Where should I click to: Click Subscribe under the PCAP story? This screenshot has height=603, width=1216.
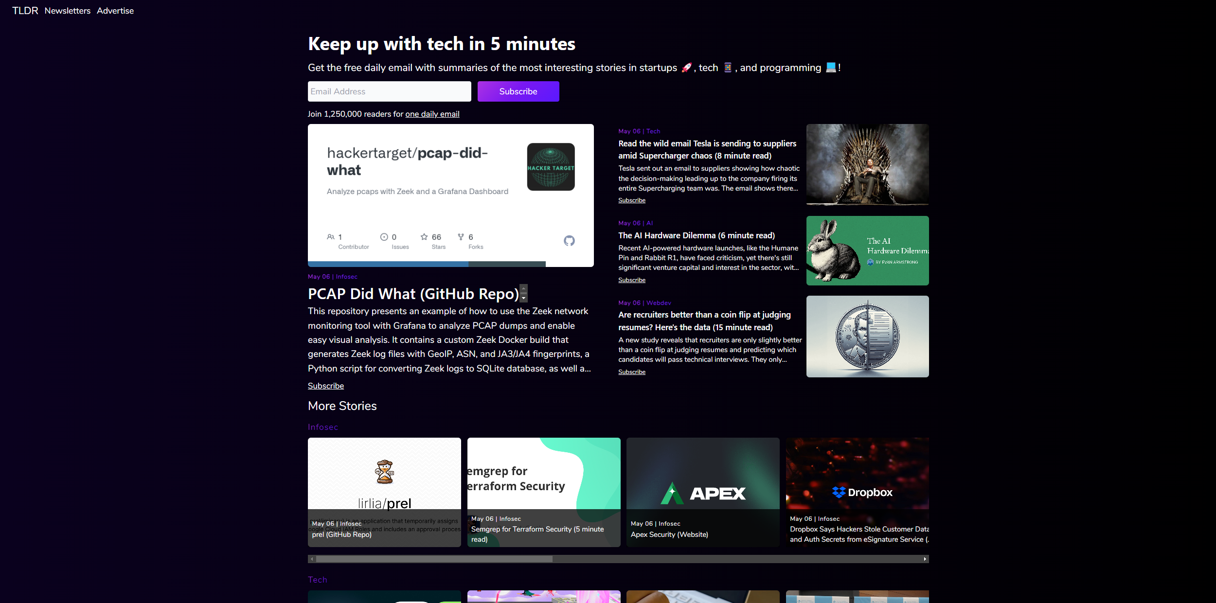click(325, 386)
